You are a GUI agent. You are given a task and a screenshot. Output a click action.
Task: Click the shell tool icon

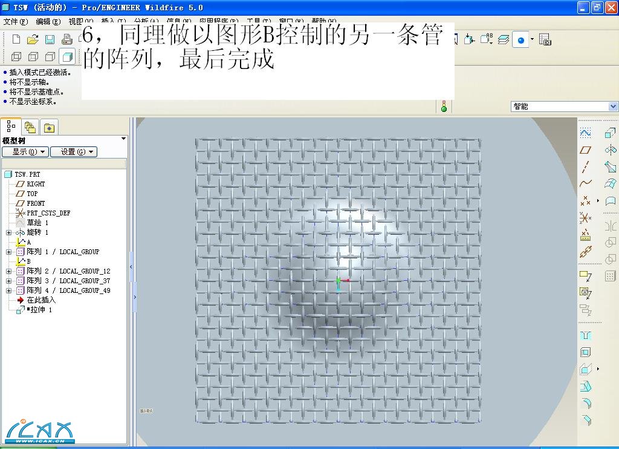click(585, 352)
